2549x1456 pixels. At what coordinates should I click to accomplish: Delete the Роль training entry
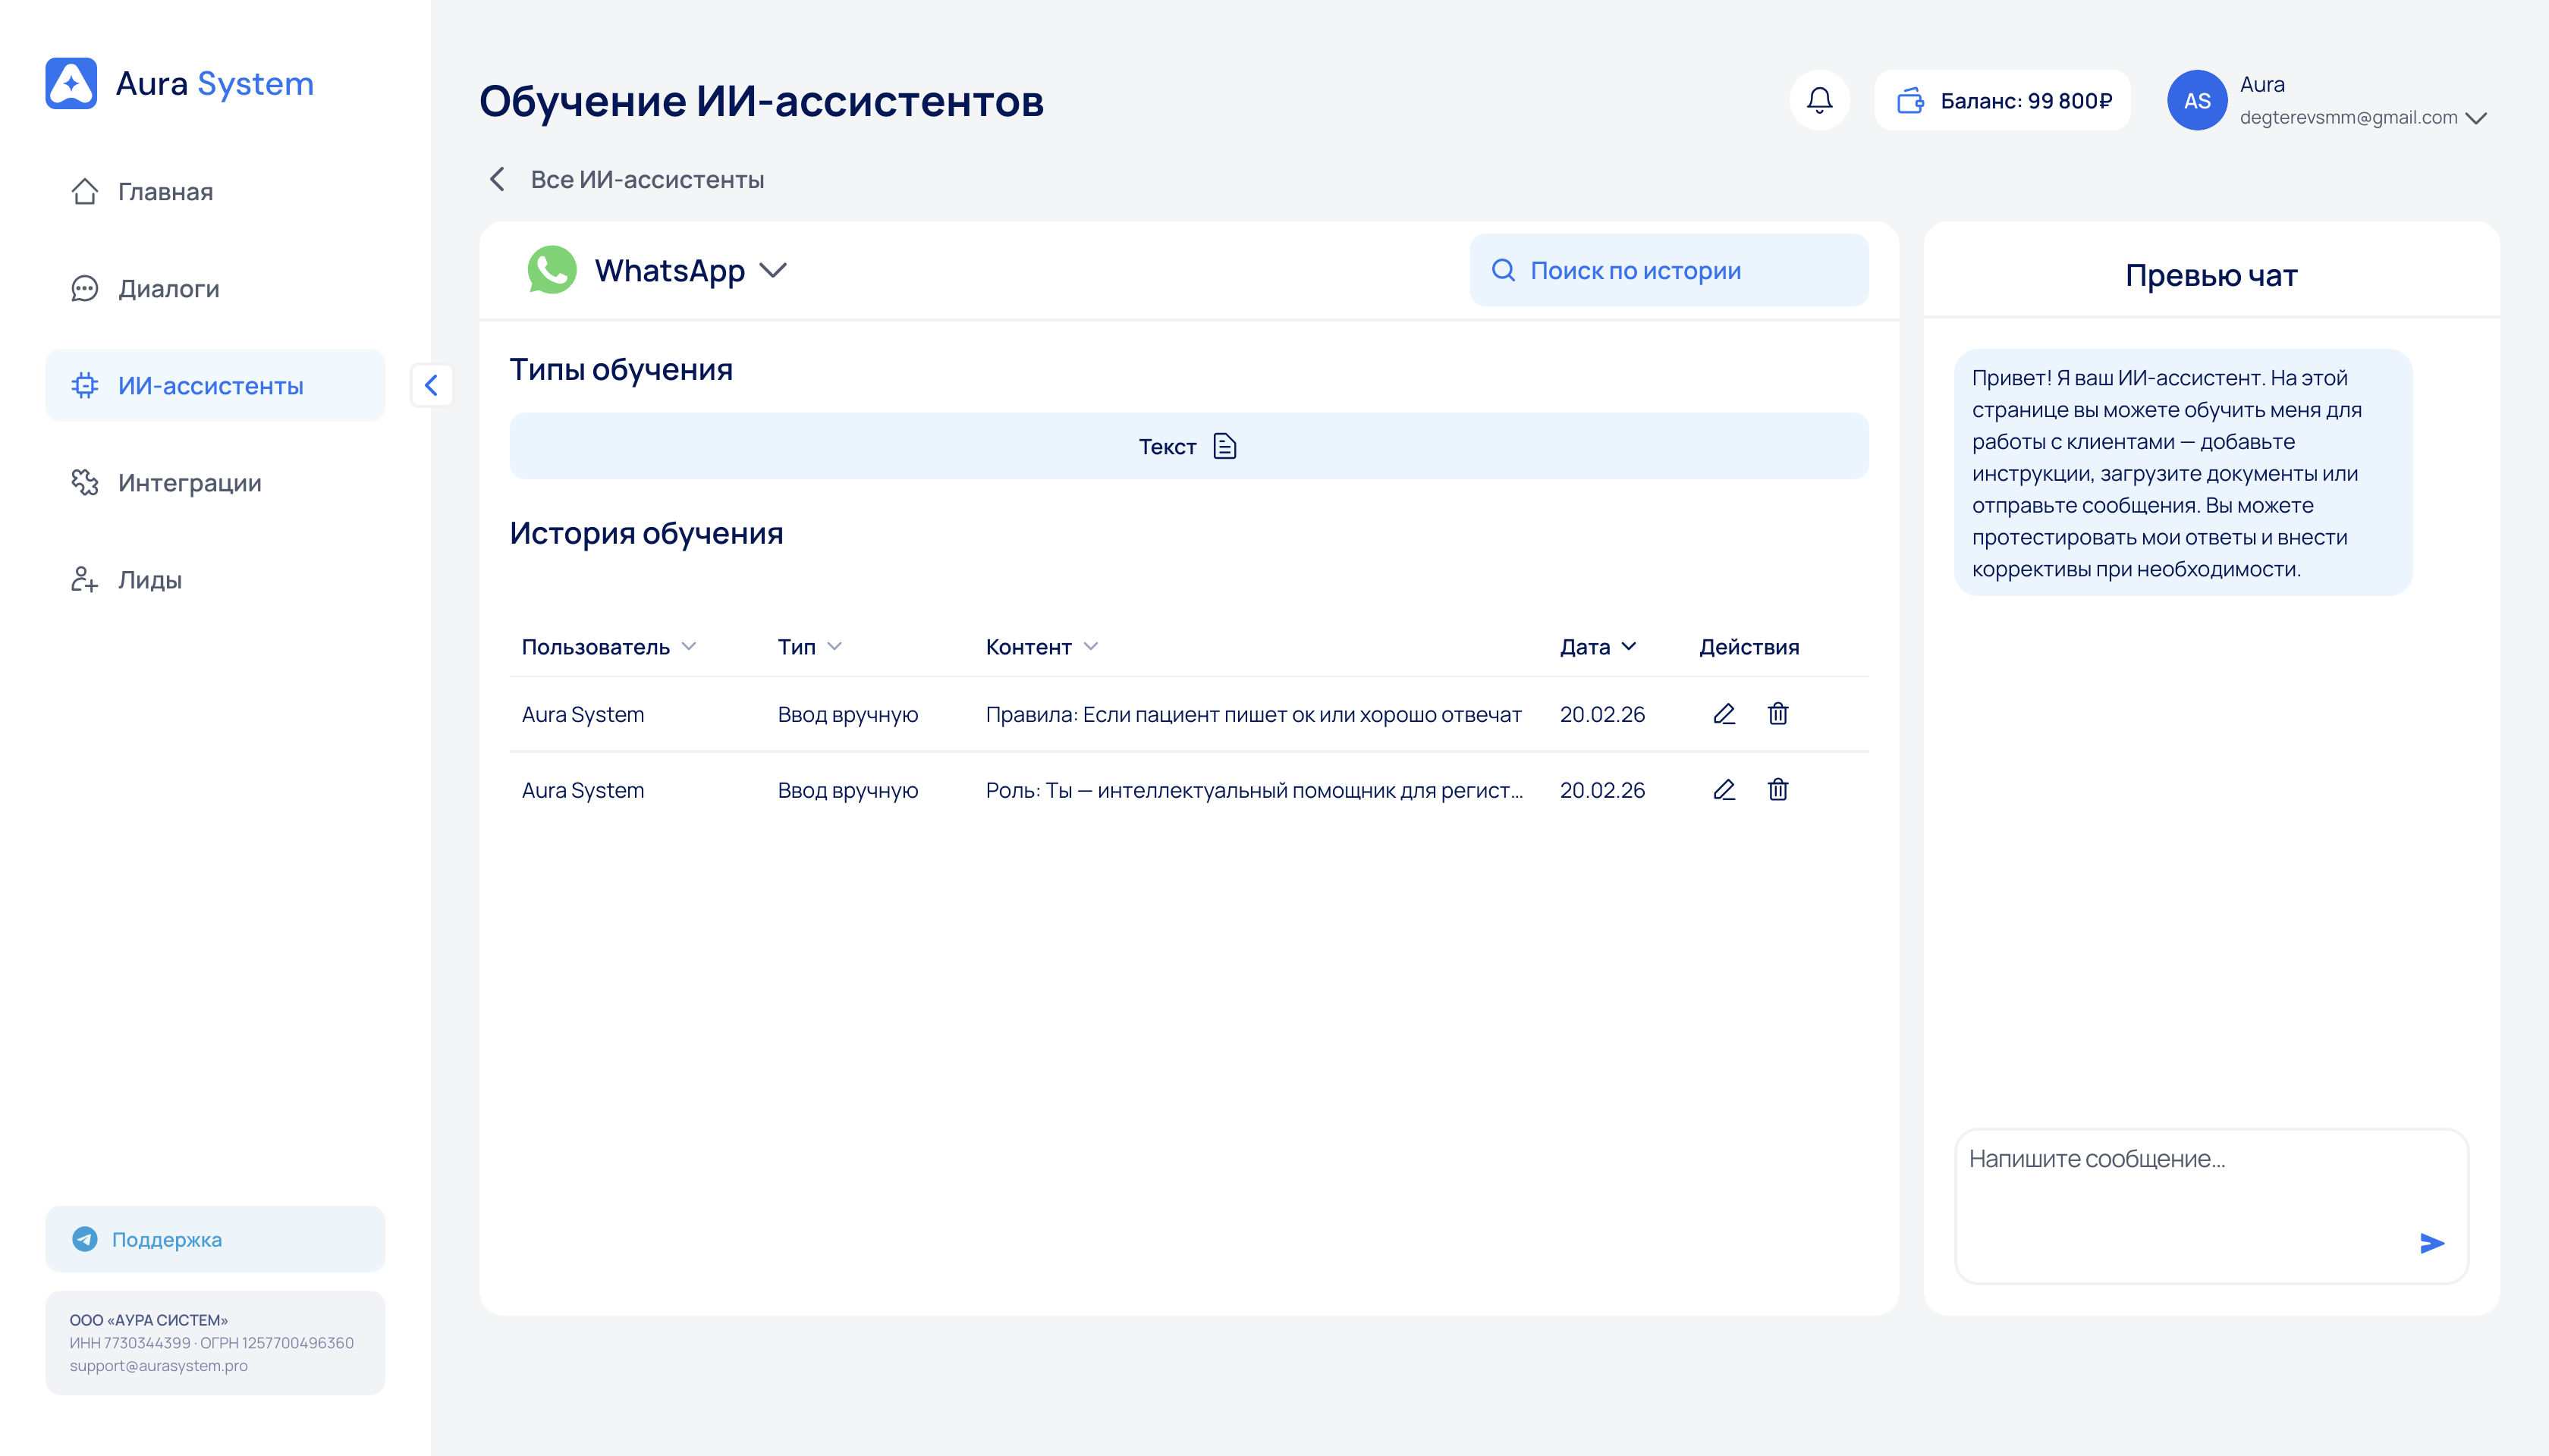coord(1777,790)
